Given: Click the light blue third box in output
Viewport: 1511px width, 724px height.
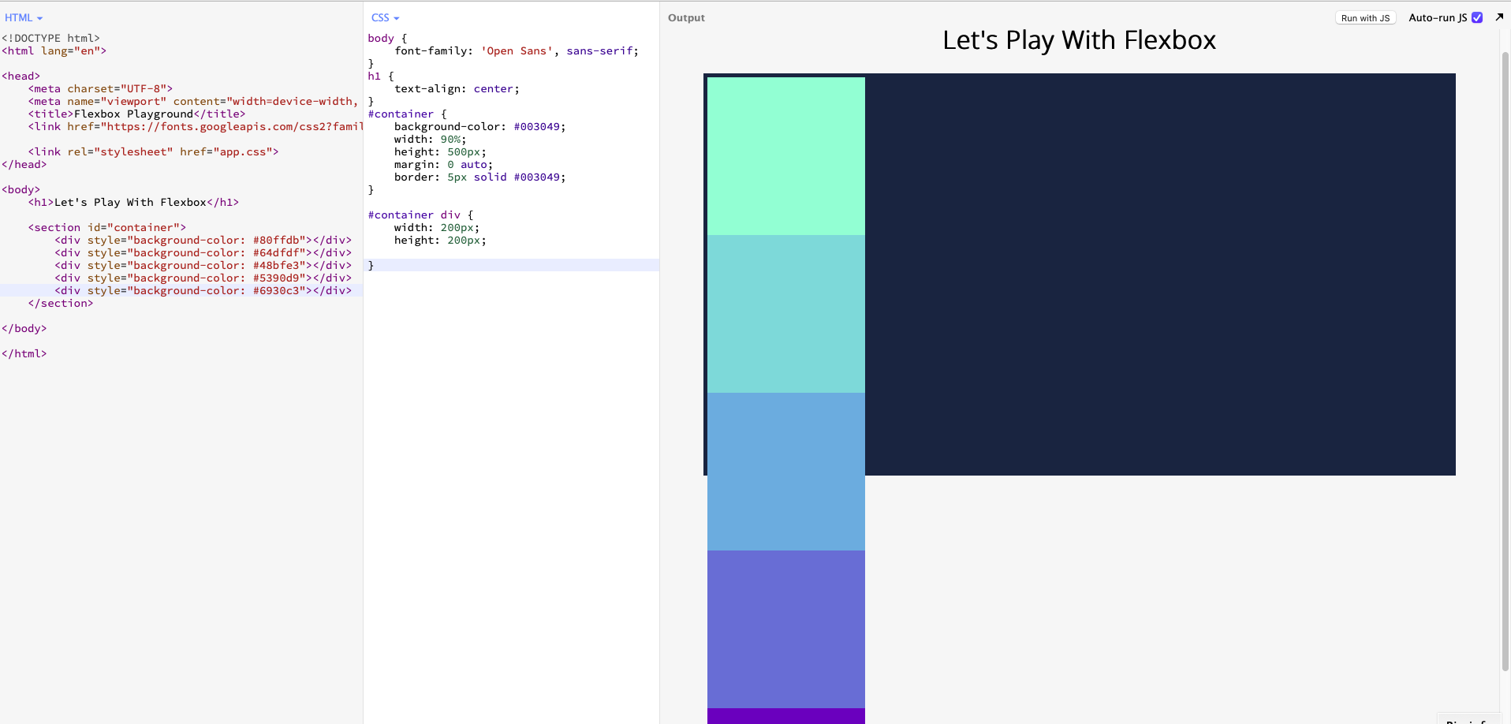Looking at the screenshot, I should pos(786,472).
